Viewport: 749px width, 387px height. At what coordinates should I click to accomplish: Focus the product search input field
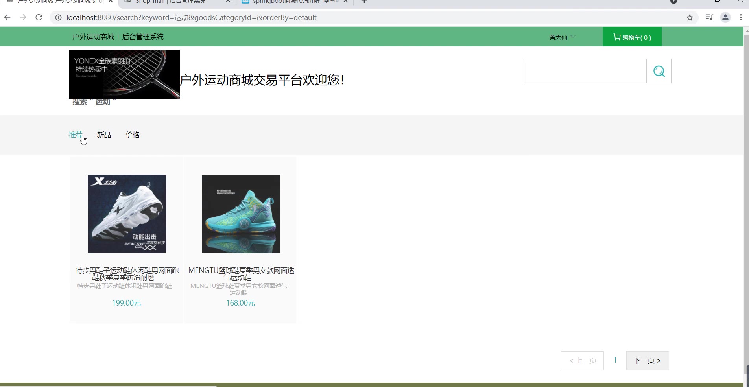pyautogui.click(x=585, y=71)
